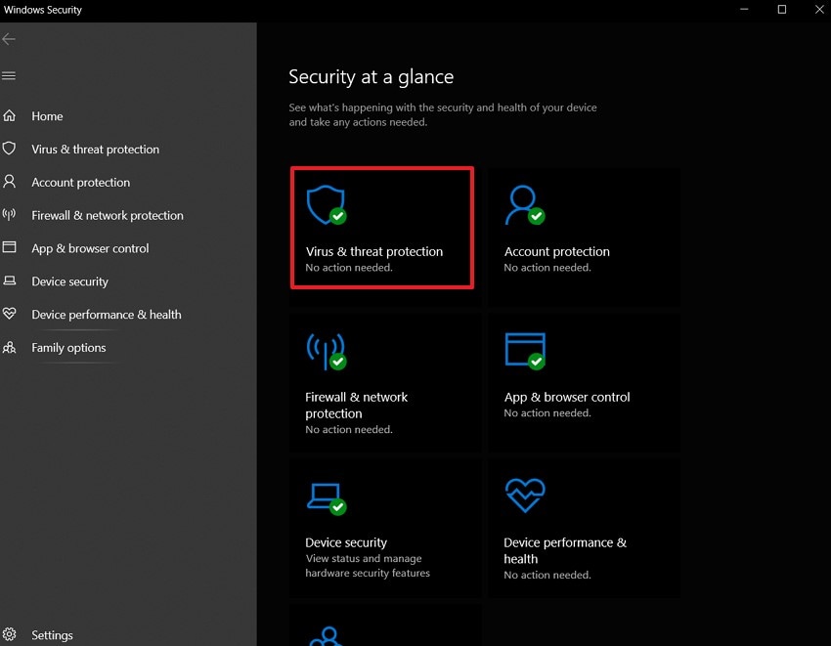The height and width of the screenshot is (646, 831).
Task: Collapse the hamburger navigation menu
Action: [x=10, y=75]
